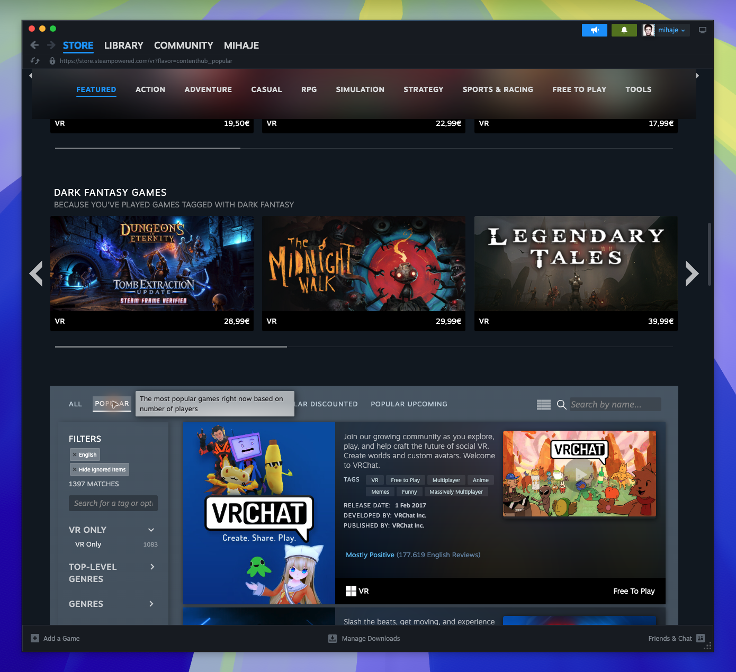Open the mihaje account dropdown
This screenshot has width=736, height=672.
(x=666, y=30)
